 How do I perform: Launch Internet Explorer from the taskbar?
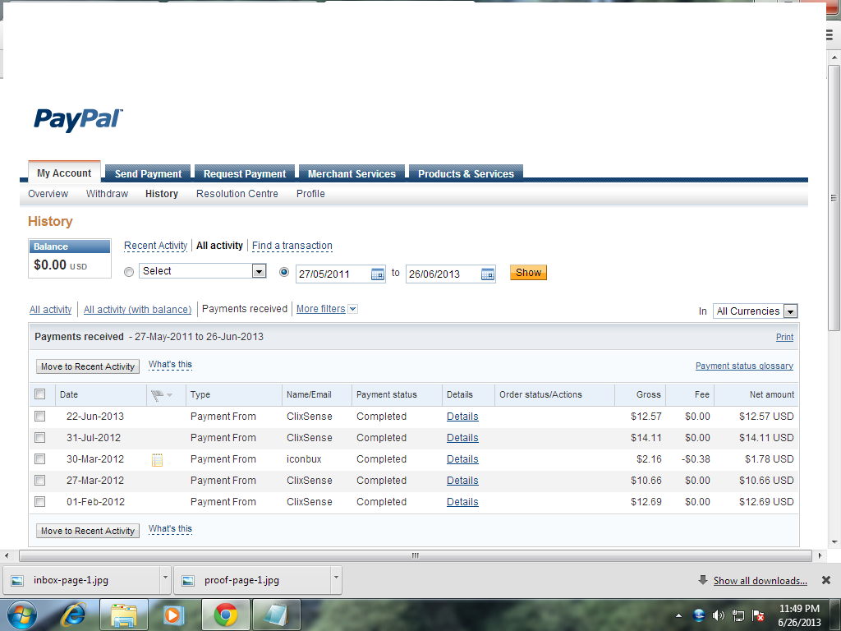74,614
